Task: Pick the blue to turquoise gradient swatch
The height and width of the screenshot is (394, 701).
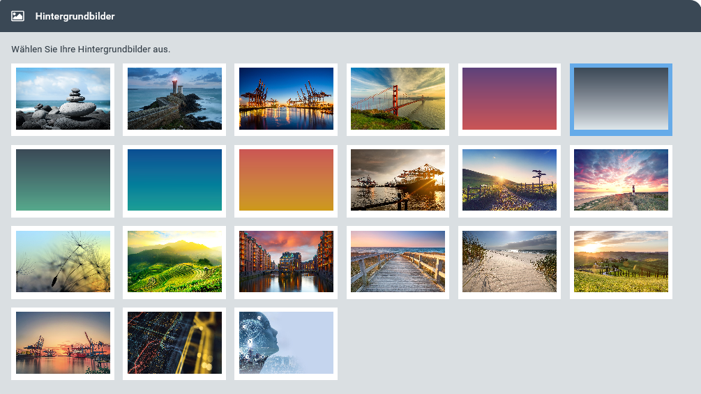Action: (x=174, y=180)
